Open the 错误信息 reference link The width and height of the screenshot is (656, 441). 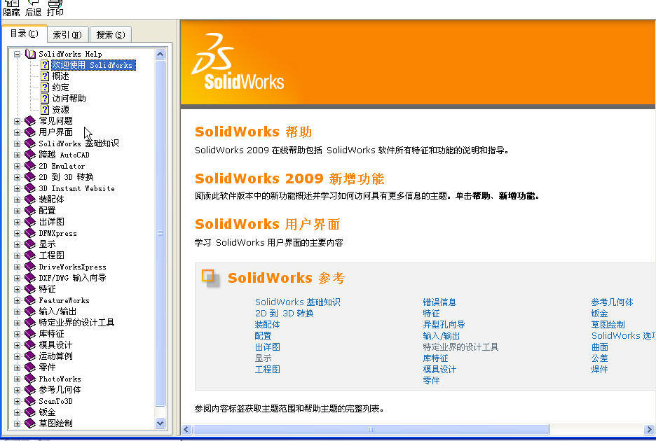[x=439, y=302]
